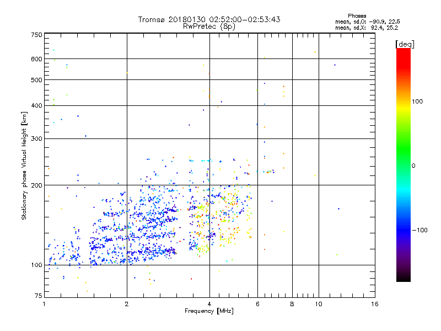Click the y-axis tick label '600'
Screen dimensions: 441x331
click(x=36, y=59)
